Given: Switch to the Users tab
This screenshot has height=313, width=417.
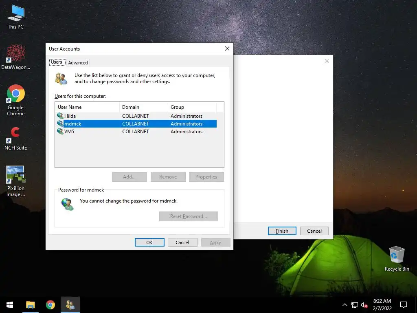Looking at the screenshot, I should (x=57, y=62).
